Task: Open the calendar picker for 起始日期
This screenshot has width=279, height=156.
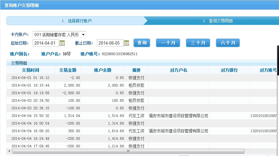Action: [x=62, y=43]
